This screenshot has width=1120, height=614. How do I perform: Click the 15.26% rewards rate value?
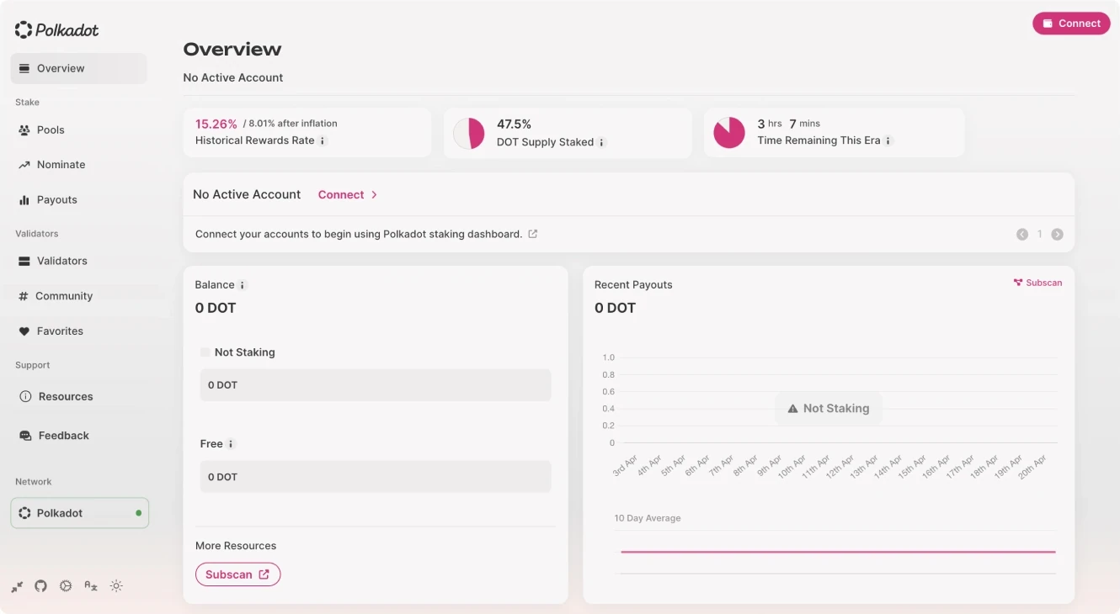click(216, 124)
